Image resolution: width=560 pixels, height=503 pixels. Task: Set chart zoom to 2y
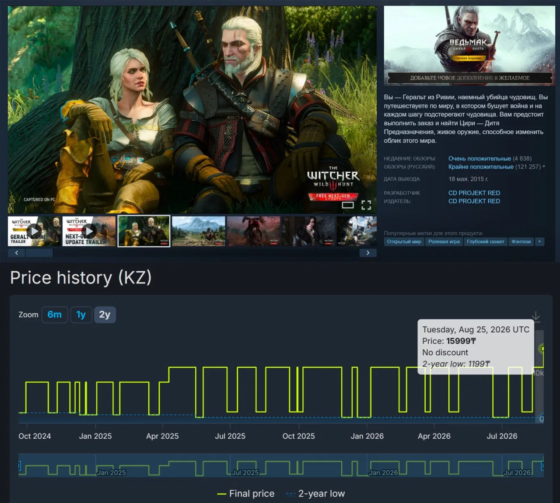[105, 314]
